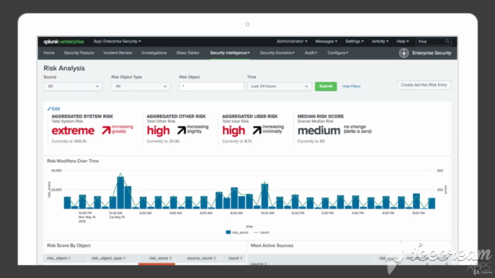Click Currently is: 458.4k text
The image size is (495, 278).
point(69,141)
